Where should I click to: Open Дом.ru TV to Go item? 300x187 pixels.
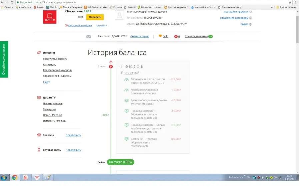(x=52, y=115)
